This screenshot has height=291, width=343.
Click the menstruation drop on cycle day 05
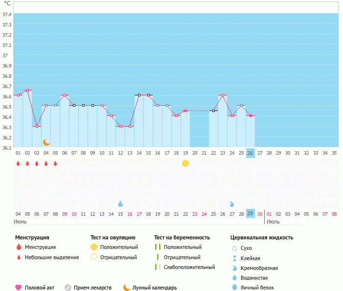point(55,163)
